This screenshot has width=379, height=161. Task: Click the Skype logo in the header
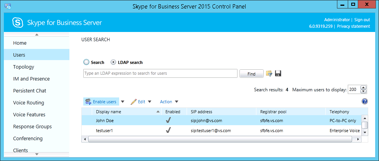click(x=18, y=23)
